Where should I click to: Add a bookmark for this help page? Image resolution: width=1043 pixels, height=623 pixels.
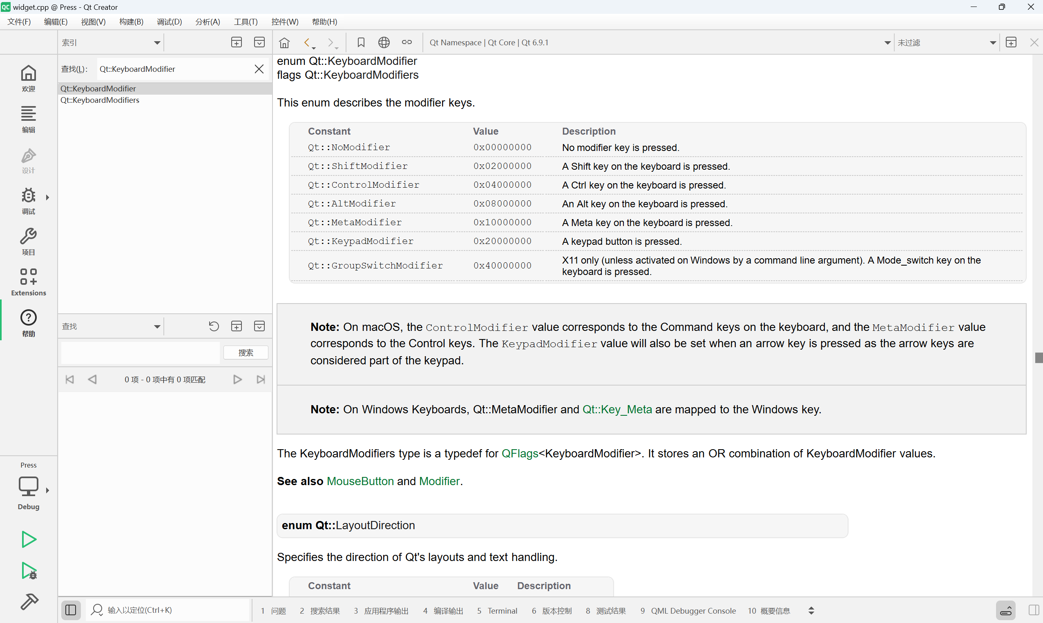tap(361, 42)
